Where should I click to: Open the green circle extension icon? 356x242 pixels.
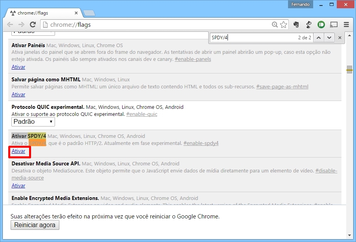click(x=321, y=24)
